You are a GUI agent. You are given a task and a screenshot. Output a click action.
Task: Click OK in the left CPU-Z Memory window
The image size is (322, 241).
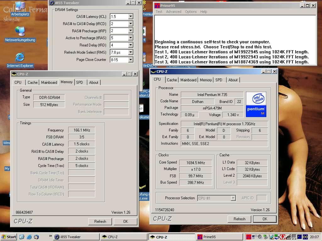(x=125, y=222)
